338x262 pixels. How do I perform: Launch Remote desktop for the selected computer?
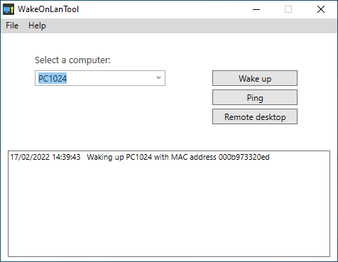[x=255, y=116]
